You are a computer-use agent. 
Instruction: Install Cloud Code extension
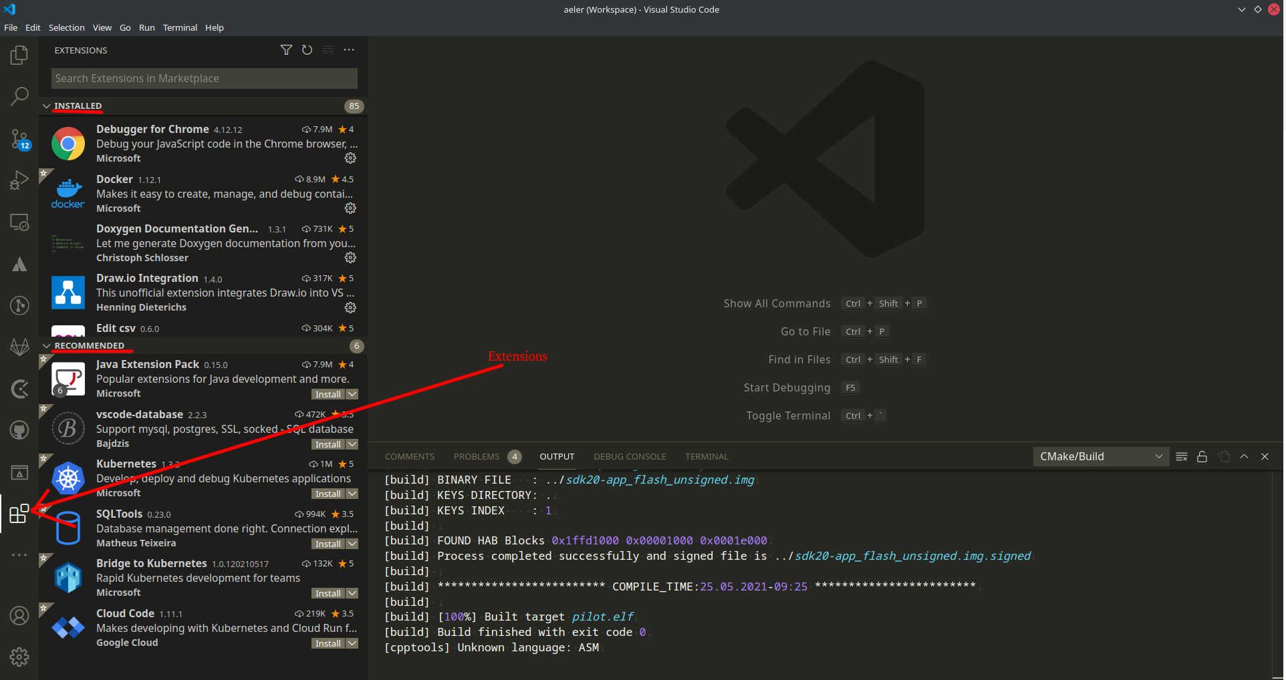coord(328,644)
